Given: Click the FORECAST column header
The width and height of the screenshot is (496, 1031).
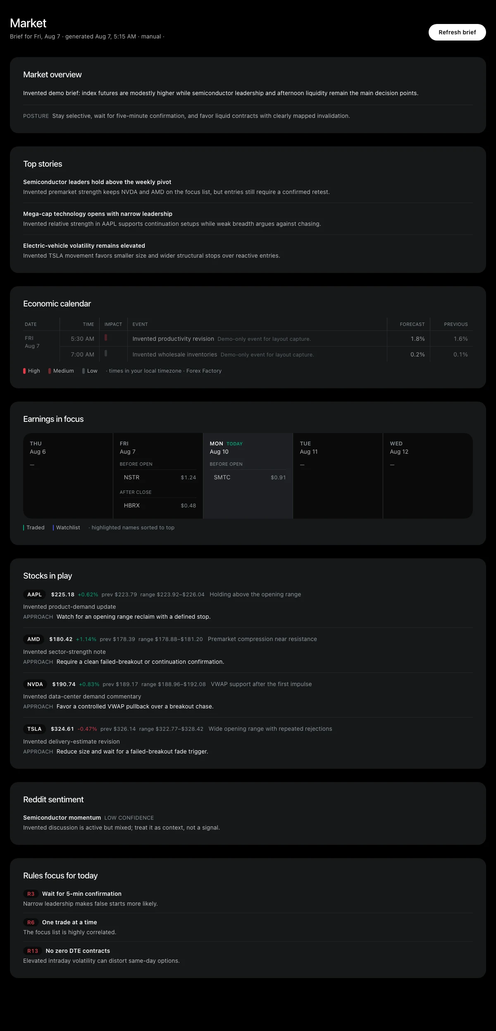Looking at the screenshot, I should [x=412, y=324].
